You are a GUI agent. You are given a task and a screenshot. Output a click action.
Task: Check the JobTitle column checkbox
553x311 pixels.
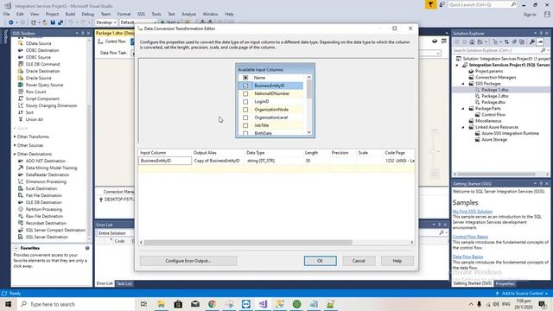(x=245, y=125)
